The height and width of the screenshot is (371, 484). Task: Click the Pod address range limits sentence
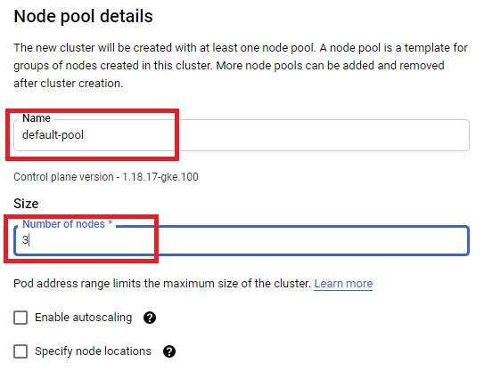[162, 284]
